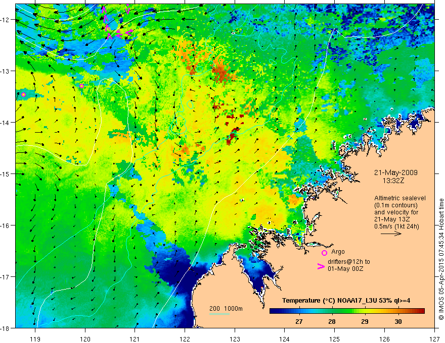Click the magenta Argo circle legend symbol

[324, 253]
